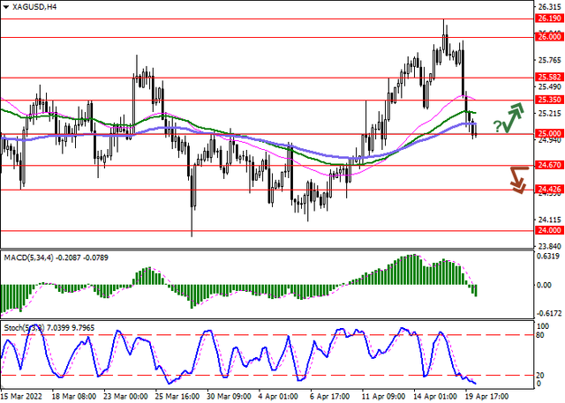Select the 25.582 price level label

pyautogui.click(x=548, y=78)
